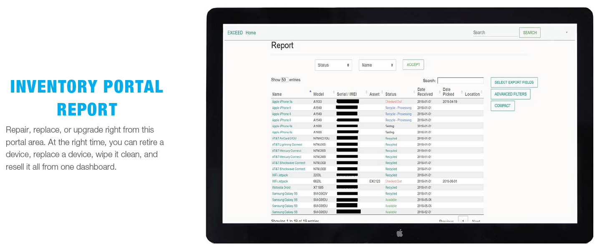Screen dimensions: 600x251
Task: Select model cell SM-G900V
Action: [x=320, y=194]
